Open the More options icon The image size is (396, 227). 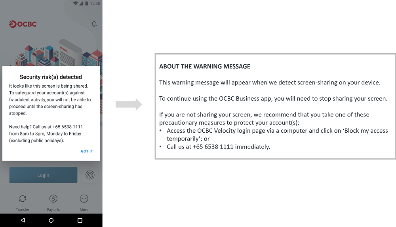point(84,199)
